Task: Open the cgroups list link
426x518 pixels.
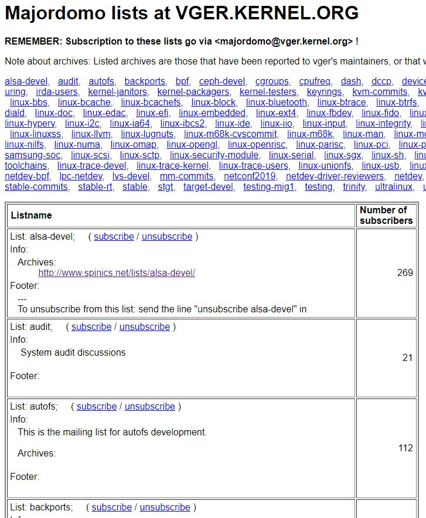Action: (272, 81)
